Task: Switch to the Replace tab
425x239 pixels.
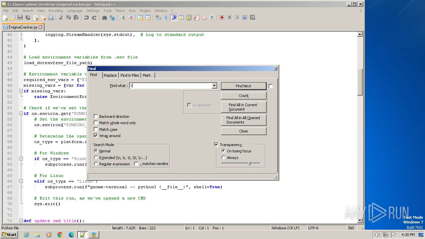Action: (110, 75)
